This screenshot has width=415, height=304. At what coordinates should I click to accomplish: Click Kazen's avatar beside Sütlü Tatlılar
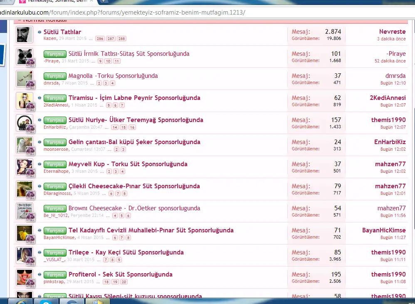(25, 35)
